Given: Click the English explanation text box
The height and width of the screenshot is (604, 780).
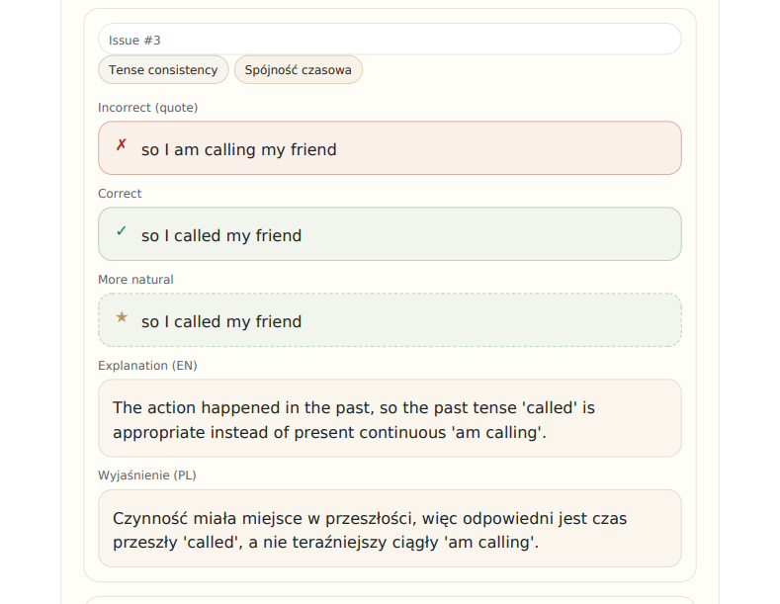Looking at the screenshot, I should point(390,418).
